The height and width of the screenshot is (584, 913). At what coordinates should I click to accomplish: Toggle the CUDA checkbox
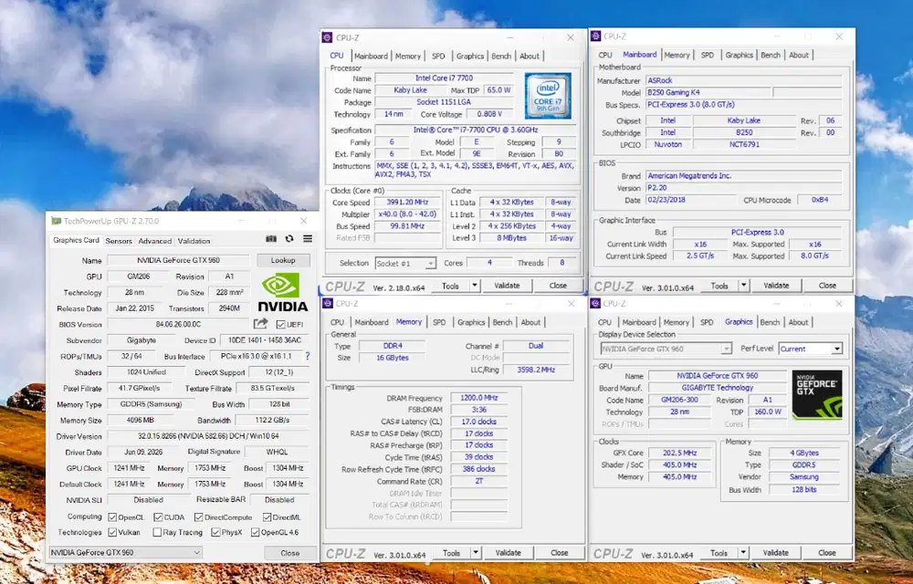[x=158, y=517]
